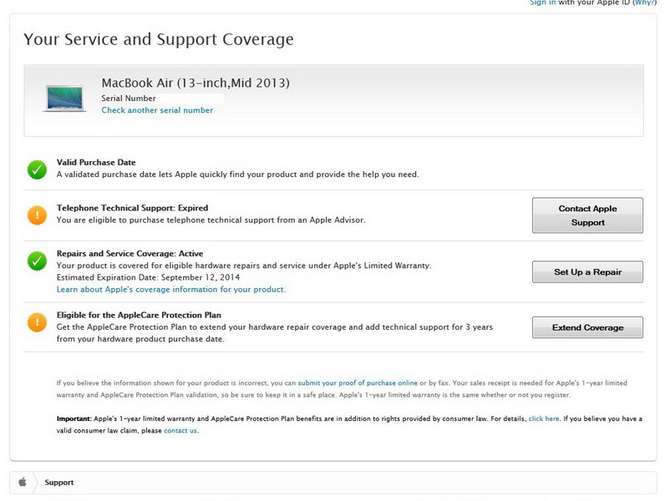The height and width of the screenshot is (501, 665).
Task: Click the orange warning icon for Telephone Technical Support
Action: pos(37,215)
